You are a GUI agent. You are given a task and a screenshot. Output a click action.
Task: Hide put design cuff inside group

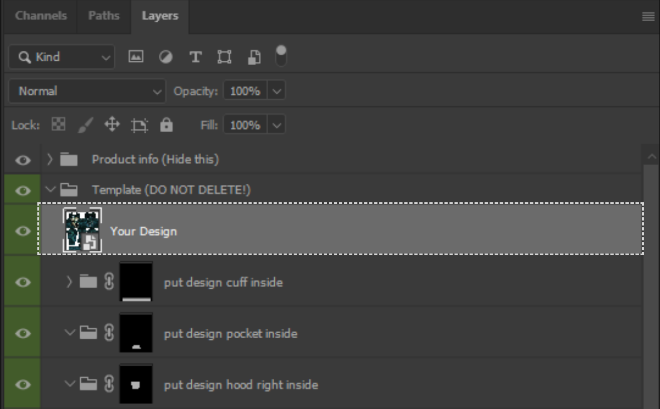[x=23, y=283]
